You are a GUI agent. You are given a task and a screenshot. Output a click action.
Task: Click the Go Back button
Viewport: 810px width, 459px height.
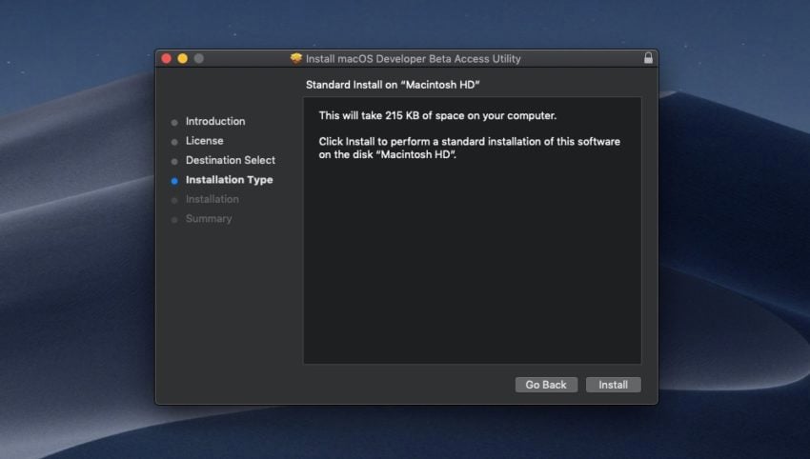tap(546, 385)
